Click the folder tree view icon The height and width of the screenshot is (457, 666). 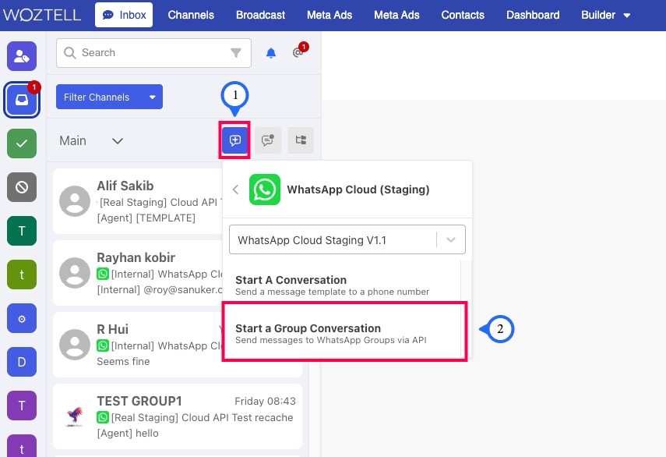300,140
